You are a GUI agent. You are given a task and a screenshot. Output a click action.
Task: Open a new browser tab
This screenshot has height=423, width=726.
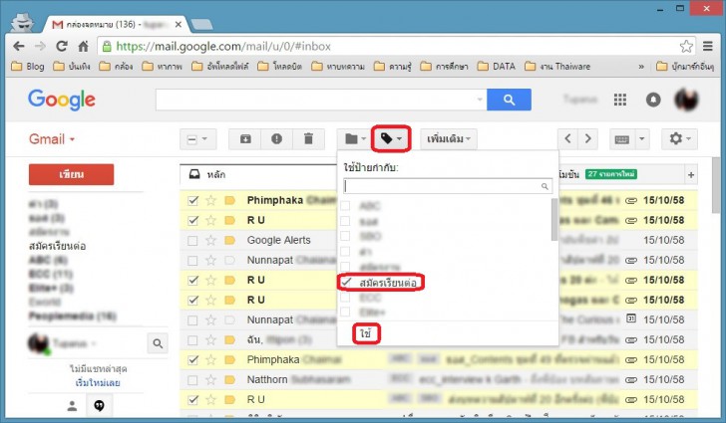point(201,25)
